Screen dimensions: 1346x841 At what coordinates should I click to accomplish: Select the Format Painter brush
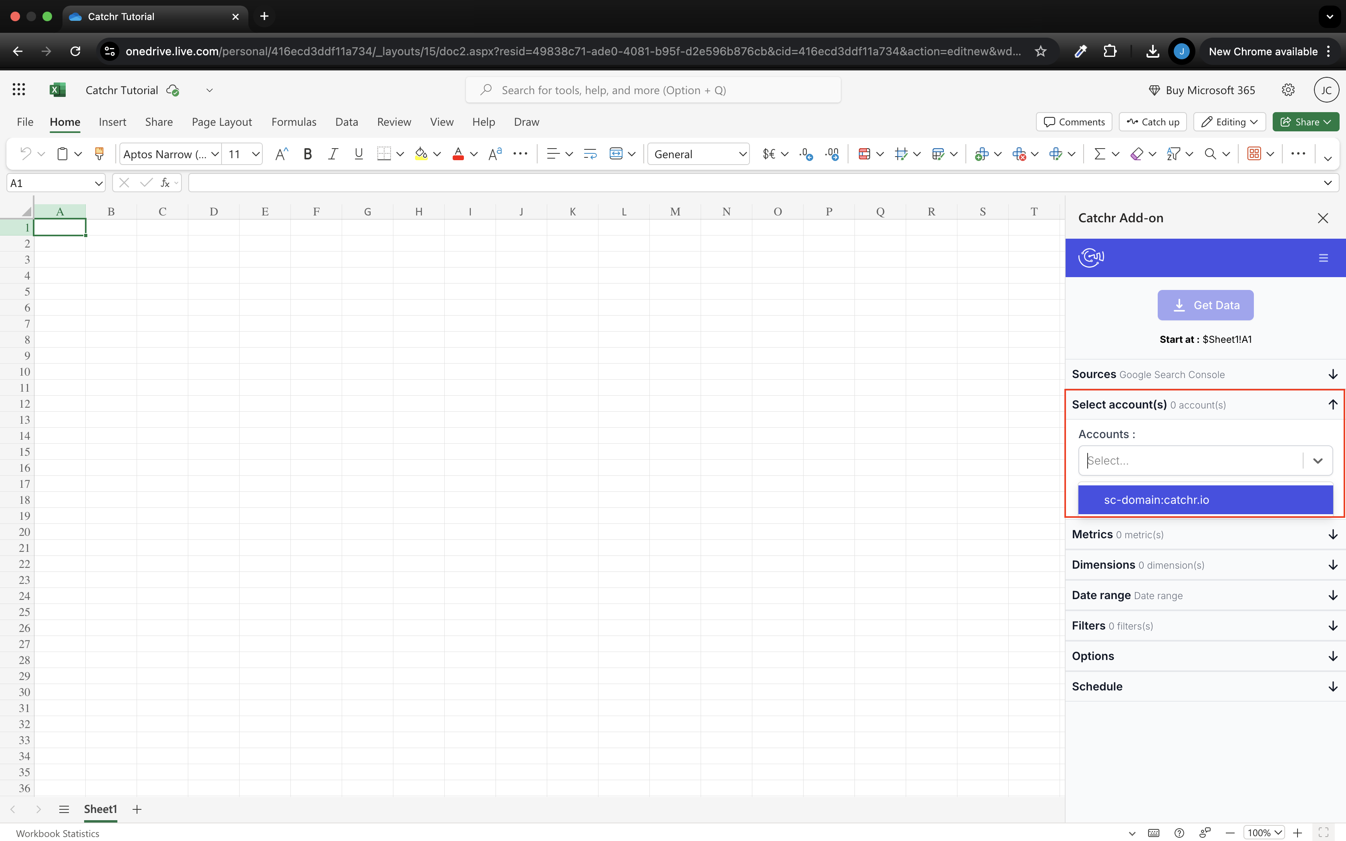tap(100, 154)
